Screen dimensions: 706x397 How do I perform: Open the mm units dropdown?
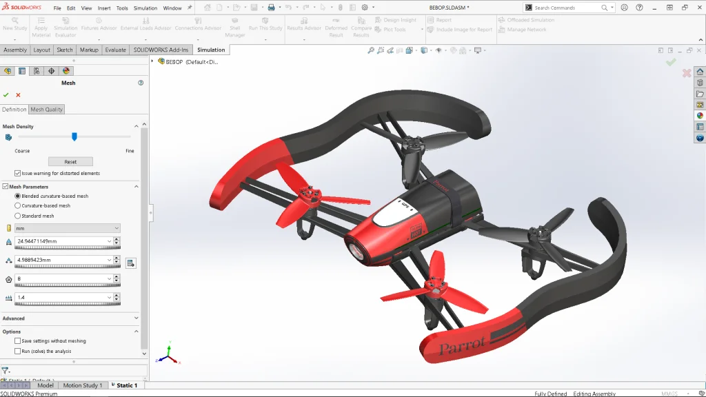coord(68,228)
